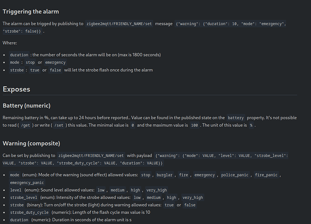Click the "burglar" mode value
This screenshot has height=224, width=311.
click(165, 175)
